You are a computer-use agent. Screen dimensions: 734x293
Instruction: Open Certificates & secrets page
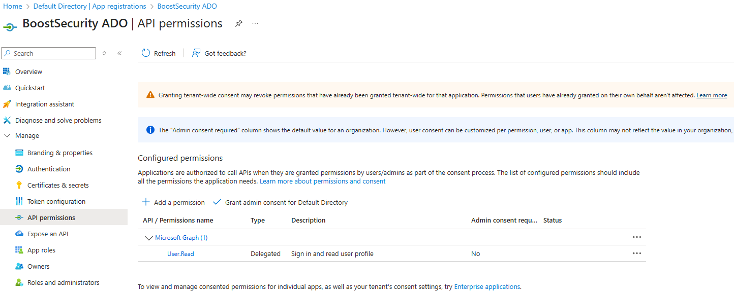[x=58, y=185]
